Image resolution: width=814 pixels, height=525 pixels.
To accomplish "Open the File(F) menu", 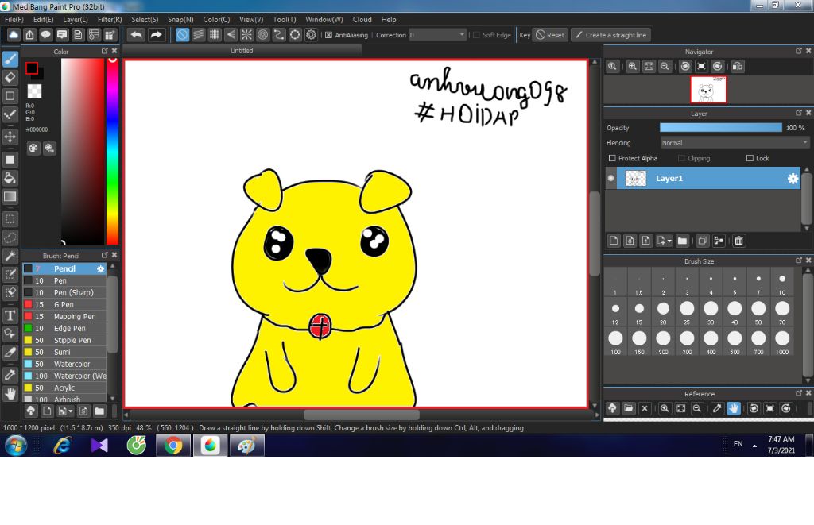I will (x=14, y=20).
